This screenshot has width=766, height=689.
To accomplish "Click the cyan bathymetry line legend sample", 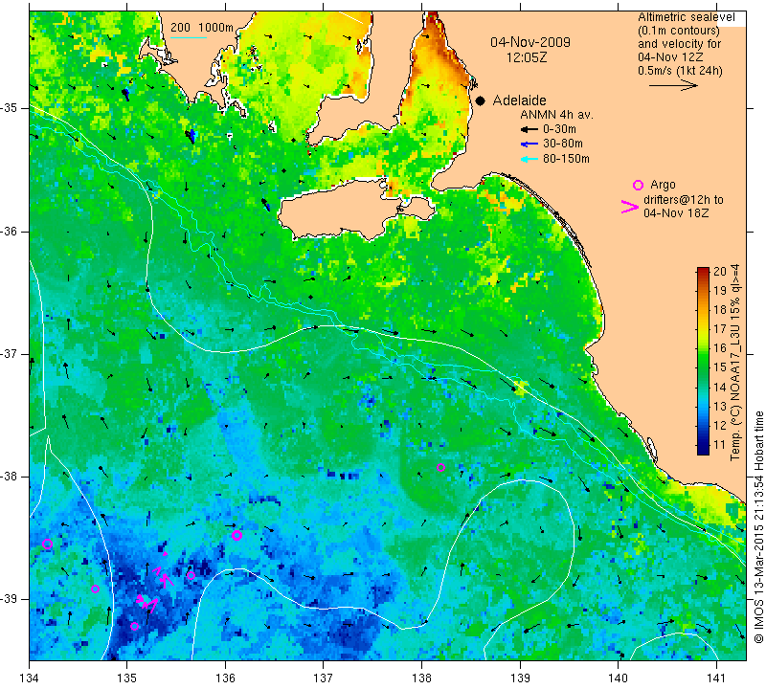I will 189,37.
